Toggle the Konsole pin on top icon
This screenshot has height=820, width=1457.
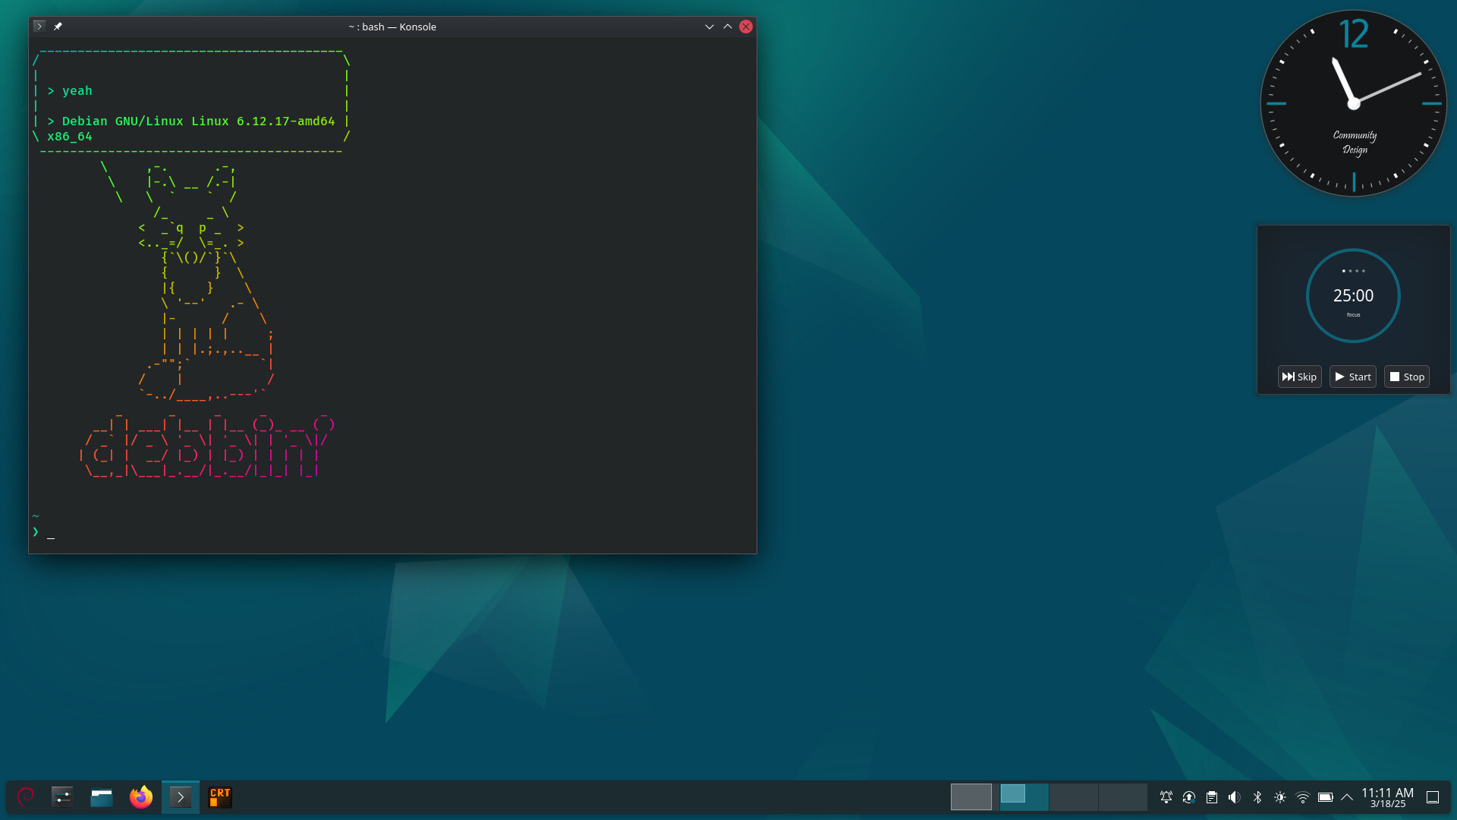pyautogui.click(x=58, y=27)
